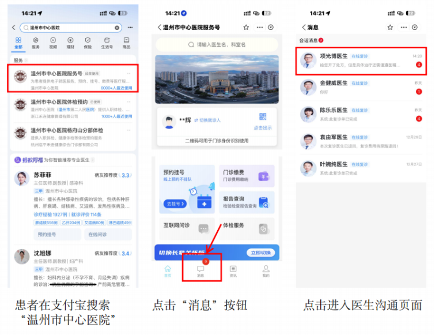Tap hospital banner image
Viewport: 435px width, 335px height.
click(x=217, y=79)
